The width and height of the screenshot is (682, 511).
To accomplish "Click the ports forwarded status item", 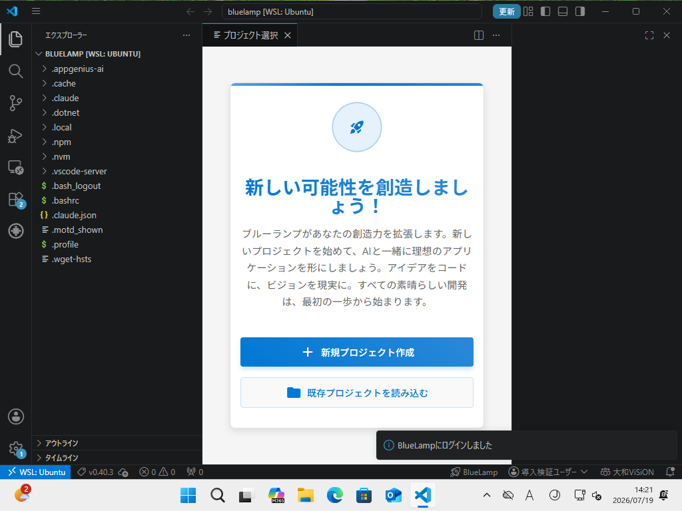I will point(195,472).
